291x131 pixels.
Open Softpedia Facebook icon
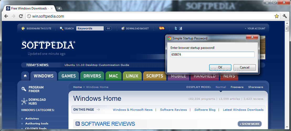(x=181, y=28)
